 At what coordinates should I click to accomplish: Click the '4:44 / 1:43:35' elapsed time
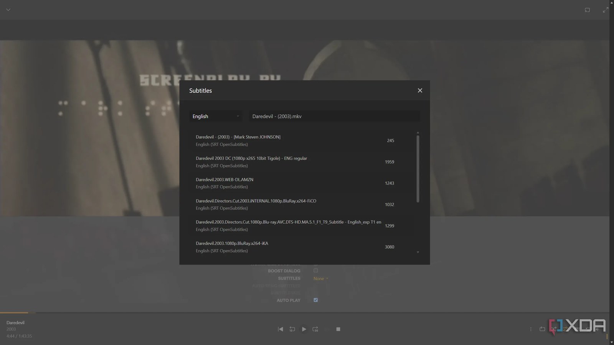click(x=19, y=336)
